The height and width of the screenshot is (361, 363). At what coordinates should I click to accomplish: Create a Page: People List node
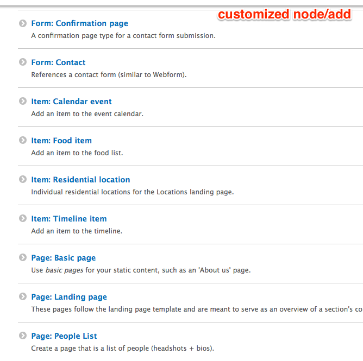point(64,336)
